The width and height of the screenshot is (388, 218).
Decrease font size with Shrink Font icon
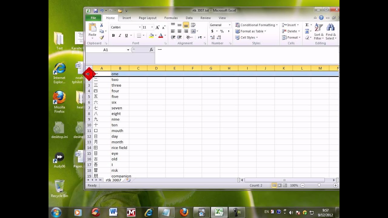tap(163, 27)
